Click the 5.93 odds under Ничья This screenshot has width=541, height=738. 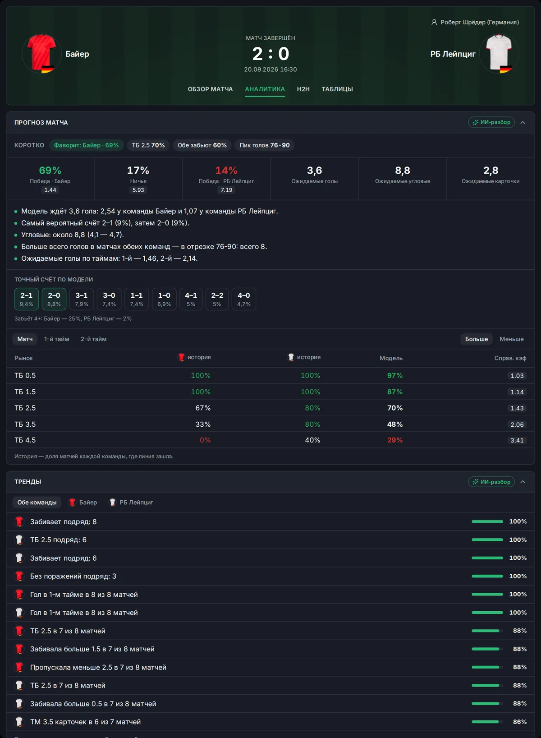[x=138, y=190]
